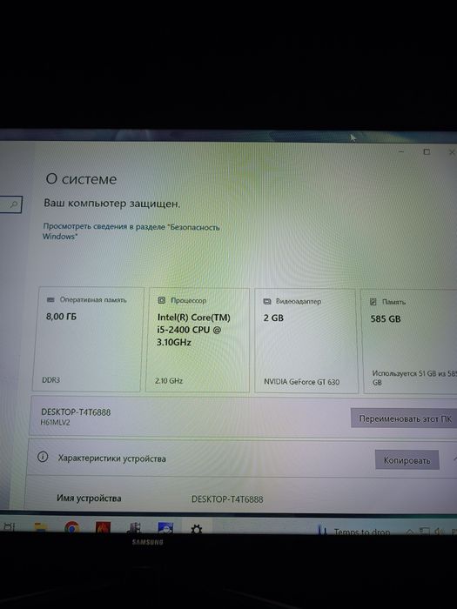This screenshot has height=609, width=457.
Task: Open the film clip app in taskbar
Action: coord(134,528)
